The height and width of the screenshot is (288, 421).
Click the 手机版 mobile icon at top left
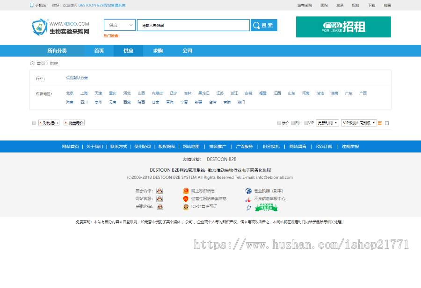coord(31,4)
